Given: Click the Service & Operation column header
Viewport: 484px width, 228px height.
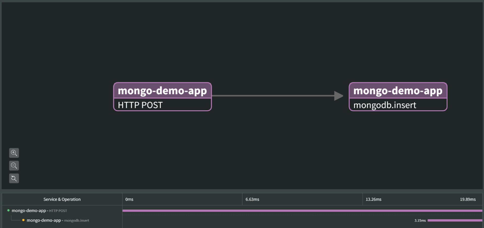Looking at the screenshot, I should (62, 199).
